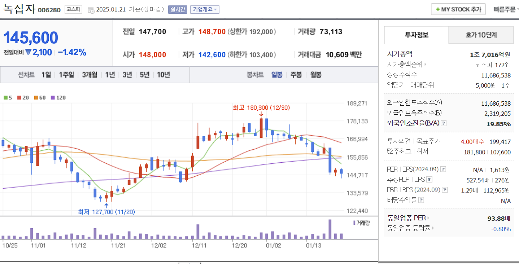The image size is (519, 264).
Task: Open the 빠른주문 dropdown menu
Action: pyautogui.click(x=505, y=9)
